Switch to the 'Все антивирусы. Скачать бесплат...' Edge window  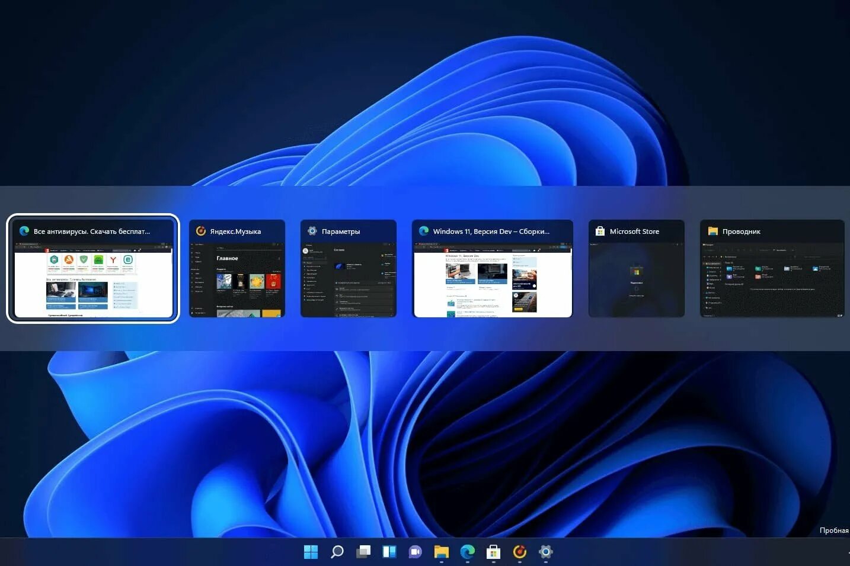tap(93, 268)
